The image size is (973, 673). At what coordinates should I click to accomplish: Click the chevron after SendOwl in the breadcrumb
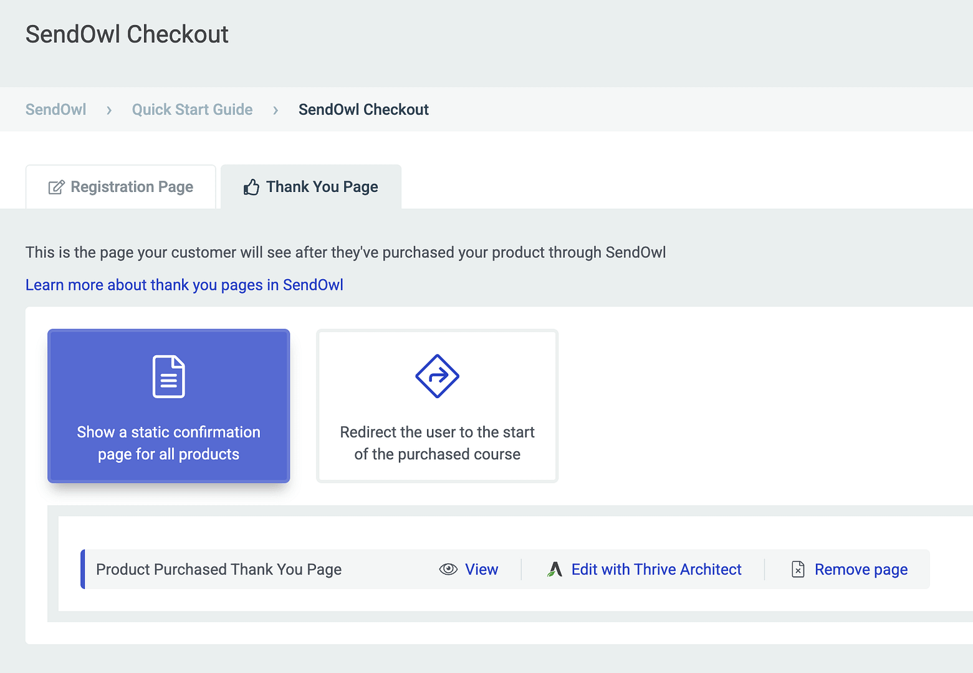(108, 109)
